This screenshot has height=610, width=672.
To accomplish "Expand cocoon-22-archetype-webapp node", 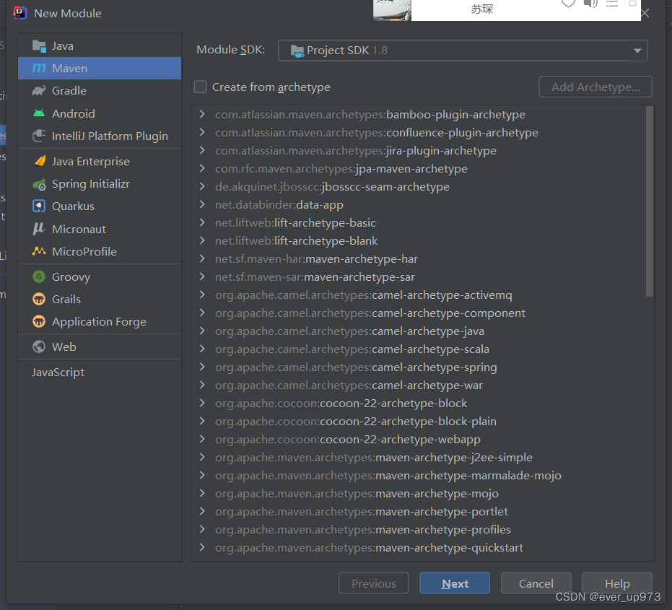I will point(202,439).
